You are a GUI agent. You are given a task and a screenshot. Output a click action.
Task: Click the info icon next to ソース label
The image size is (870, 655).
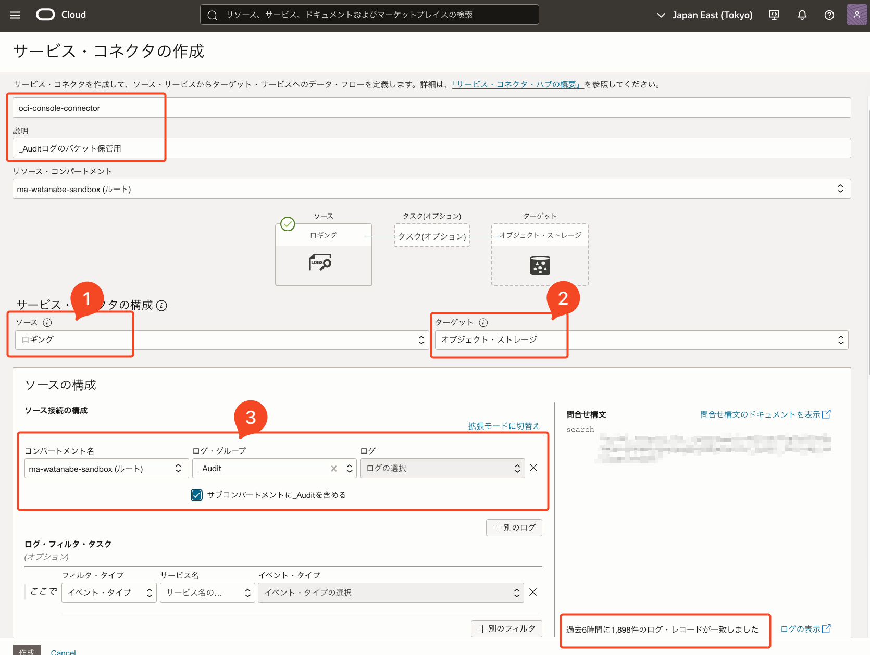[47, 322]
